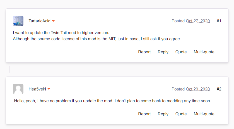This screenshot has width=234, height=129.
Task: Click Hea5veN's "Hello, yeah" message text
Action: [x=112, y=101]
